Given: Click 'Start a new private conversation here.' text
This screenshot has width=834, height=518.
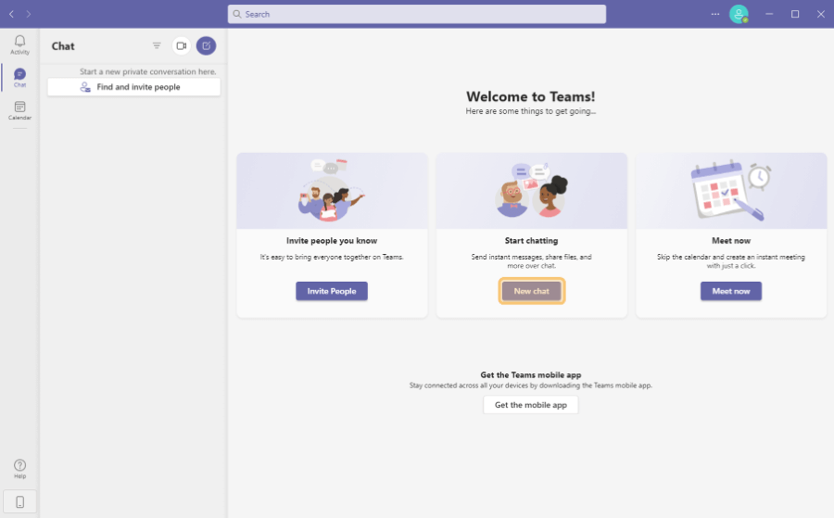Looking at the screenshot, I should 148,71.
